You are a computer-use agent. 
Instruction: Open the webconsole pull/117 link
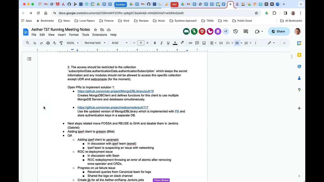pos(113,107)
